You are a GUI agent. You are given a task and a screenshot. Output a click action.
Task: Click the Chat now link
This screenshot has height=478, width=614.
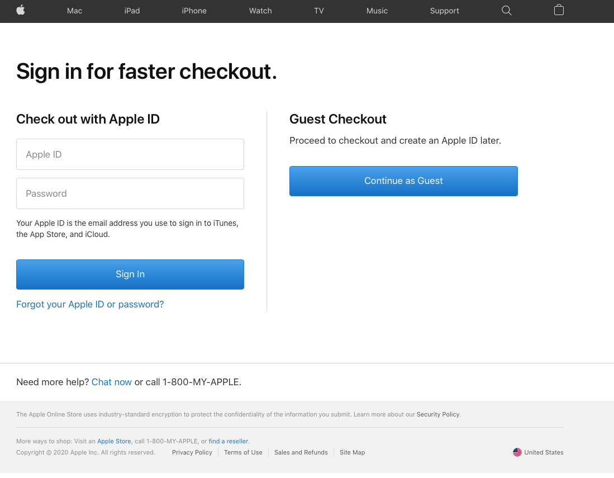pos(112,382)
